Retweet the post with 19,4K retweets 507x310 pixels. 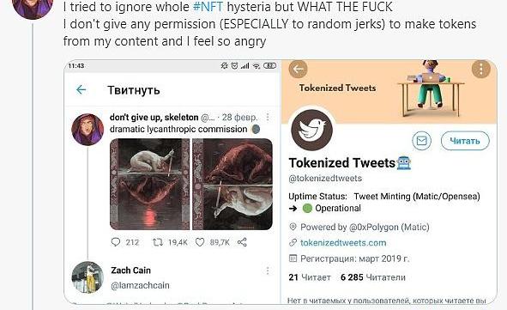coord(158,242)
